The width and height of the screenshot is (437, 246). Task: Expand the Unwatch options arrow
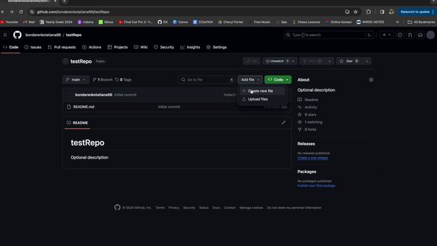pyautogui.click(x=293, y=61)
